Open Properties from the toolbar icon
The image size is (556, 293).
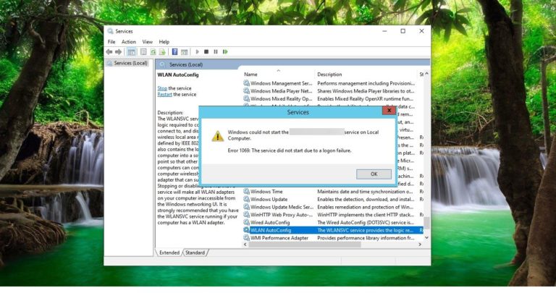pyautogui.click(x=143, y=51)
